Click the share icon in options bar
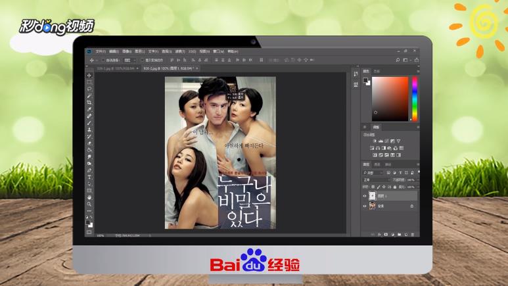Screen dimensions: 508x286 [x=417, y=60]
